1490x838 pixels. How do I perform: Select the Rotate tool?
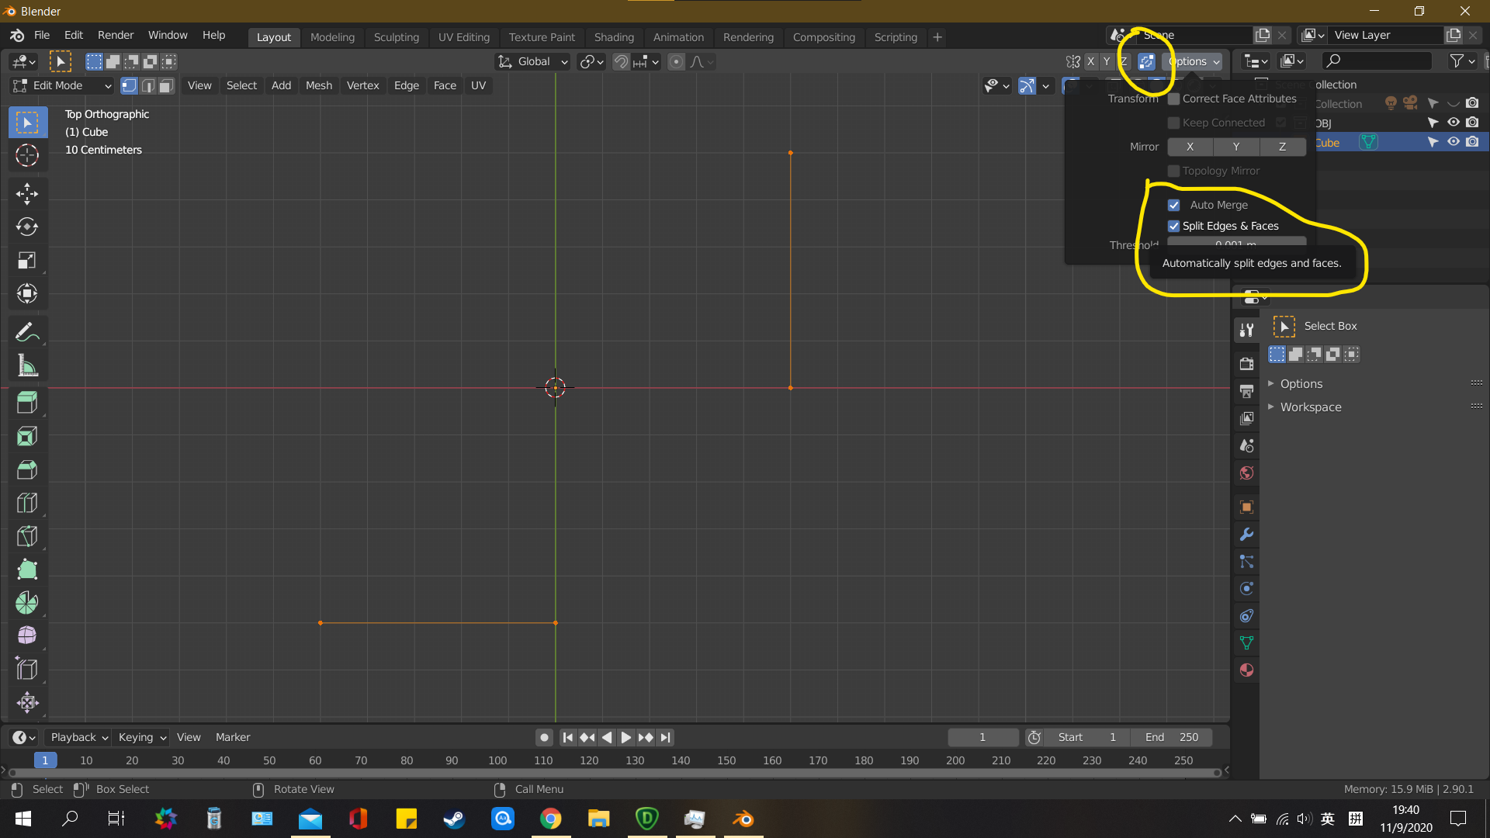(x=27, y=227)
